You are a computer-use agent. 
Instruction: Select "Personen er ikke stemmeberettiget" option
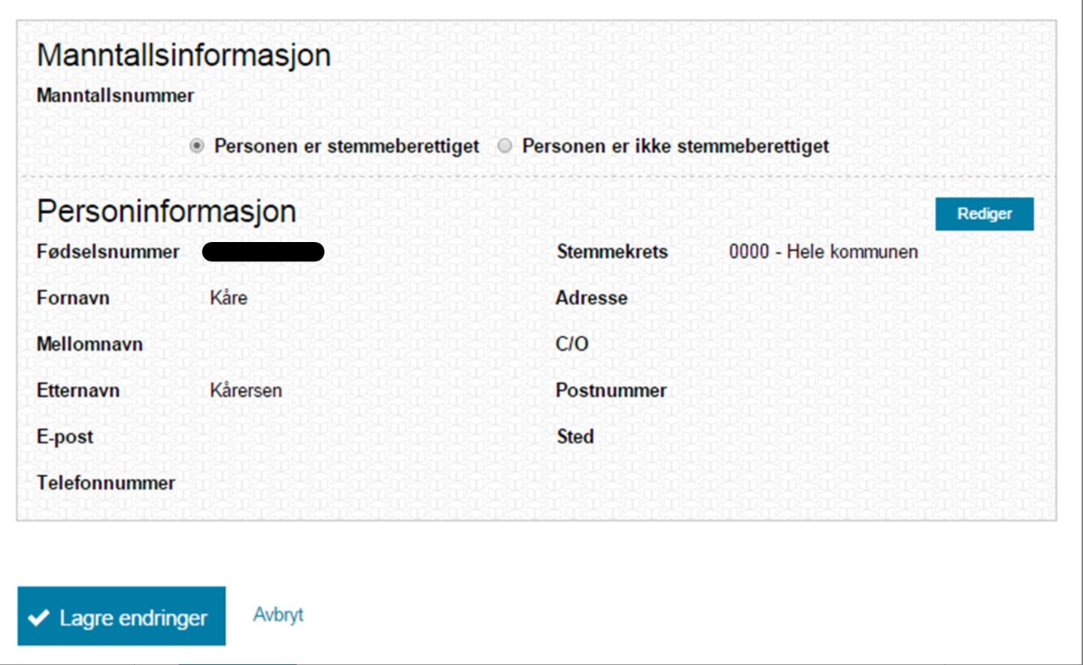click(x=505, y=146)
